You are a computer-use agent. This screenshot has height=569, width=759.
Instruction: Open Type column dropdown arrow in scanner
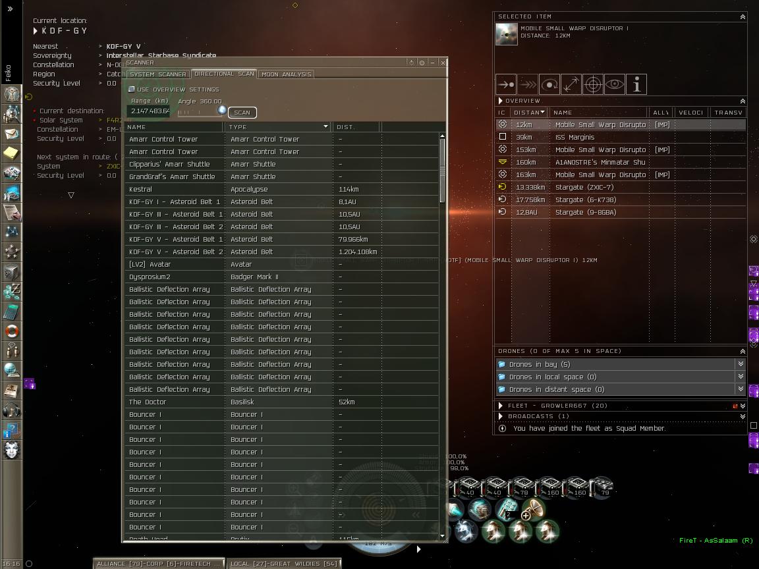tap(325, 126)
